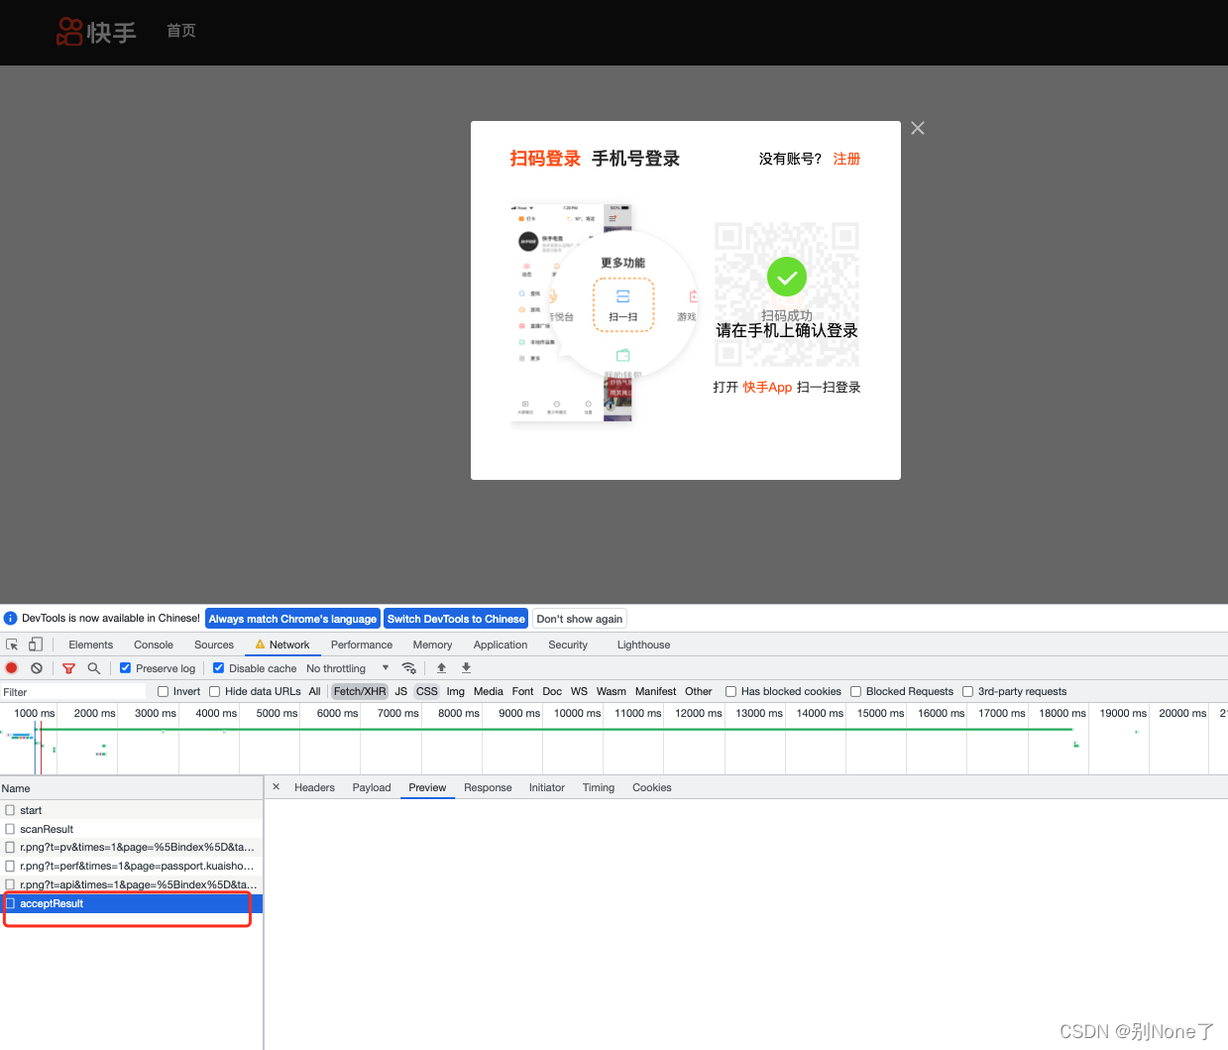
Task: Click the green scan success checkmark
Action: pyautogui.click(x=787, y=278)
